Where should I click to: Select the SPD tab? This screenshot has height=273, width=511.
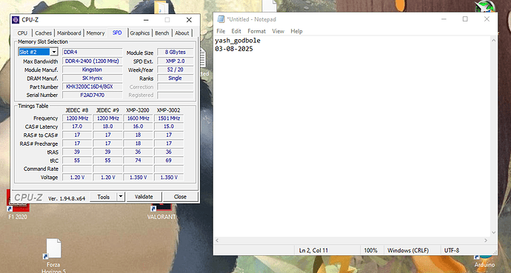tap(117, 33)
